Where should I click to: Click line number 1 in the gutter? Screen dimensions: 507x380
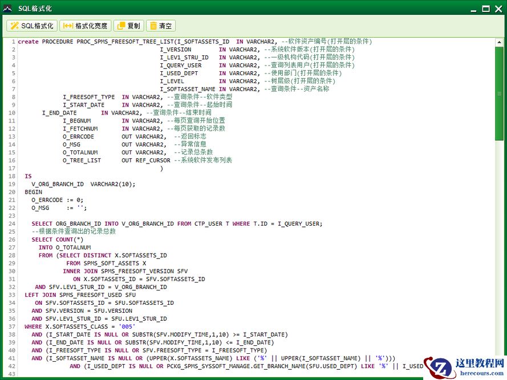[13, 42]
